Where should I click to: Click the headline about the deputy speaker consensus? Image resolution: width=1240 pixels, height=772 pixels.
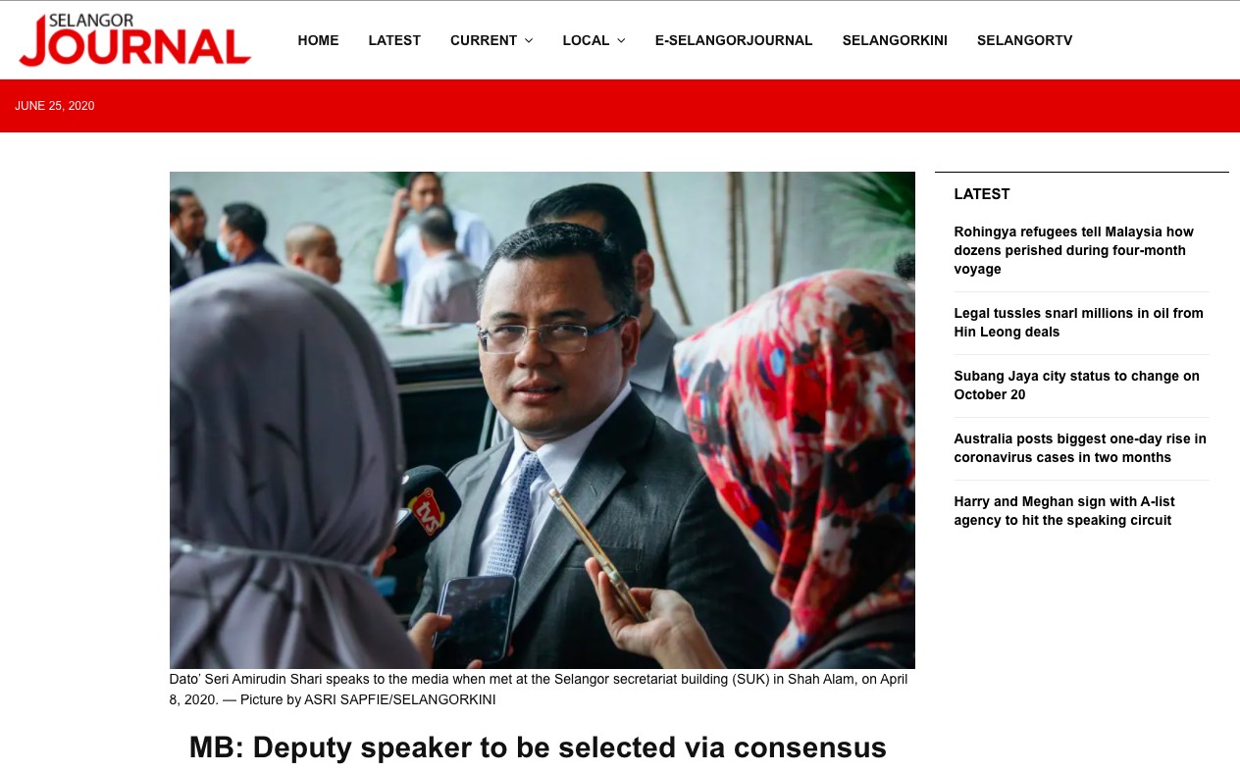538,747
